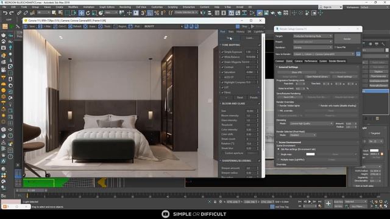
Task: Open the Target dropdown in Render Setup
Action: pyautogui.click(x=313, y=36)
